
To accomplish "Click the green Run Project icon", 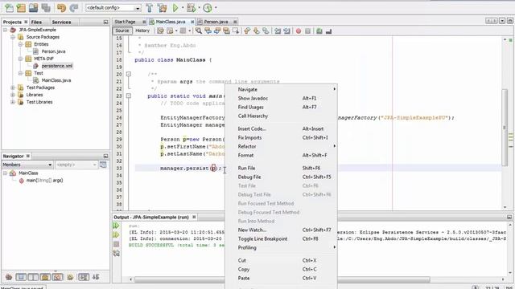I will click(175, 7).
